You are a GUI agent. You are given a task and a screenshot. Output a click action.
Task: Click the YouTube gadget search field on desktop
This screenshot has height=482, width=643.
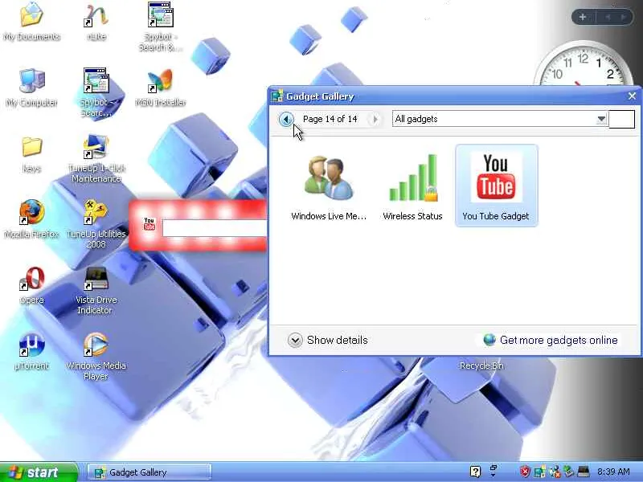tap(215, 228)
